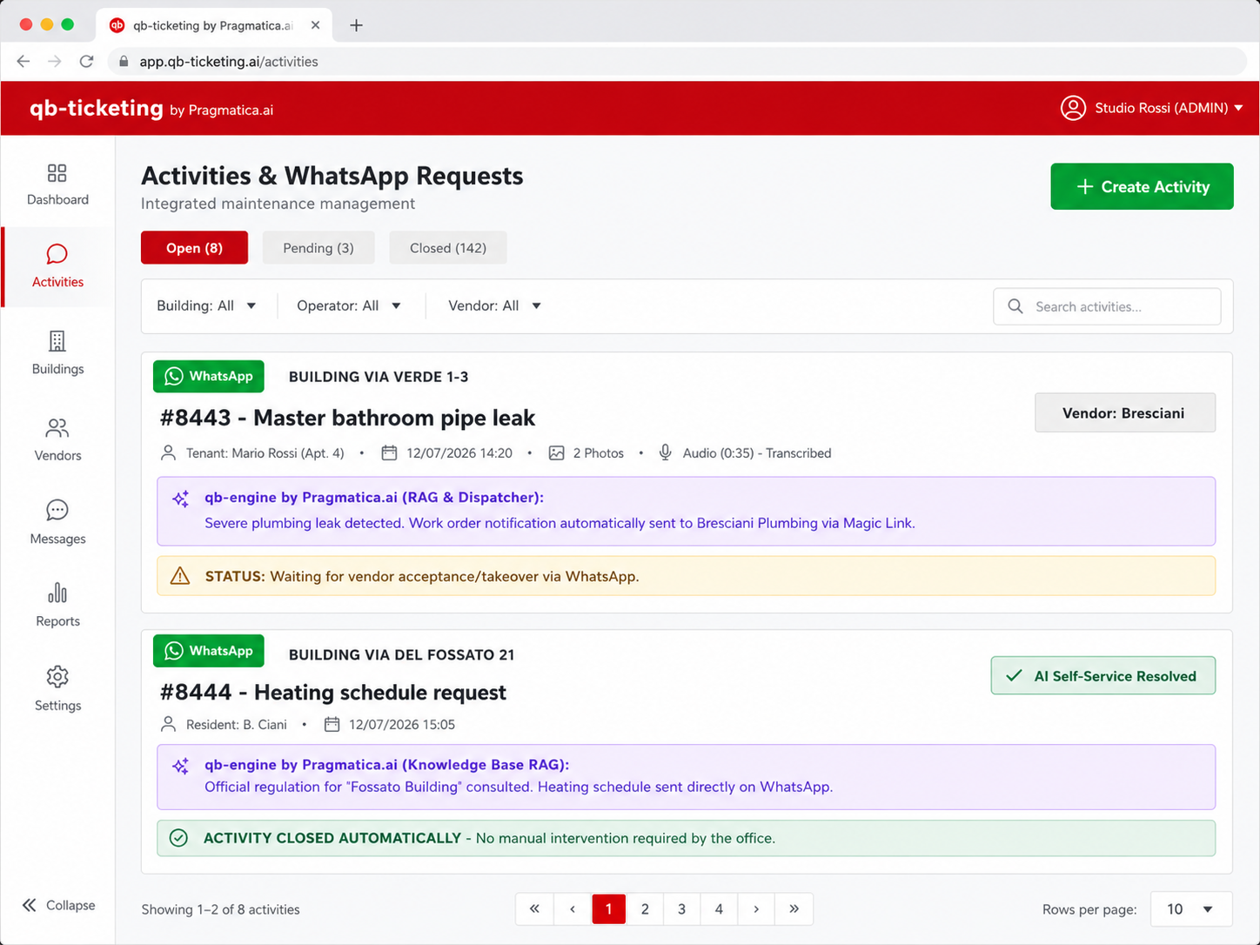Open ticket #8443 - Master bathroom pipe leak

[347, 418]
